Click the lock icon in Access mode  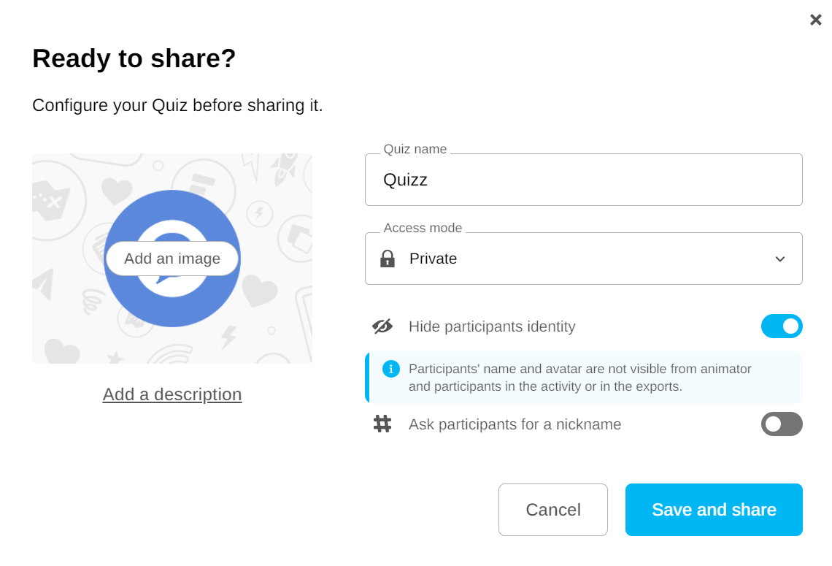(388, 259)
